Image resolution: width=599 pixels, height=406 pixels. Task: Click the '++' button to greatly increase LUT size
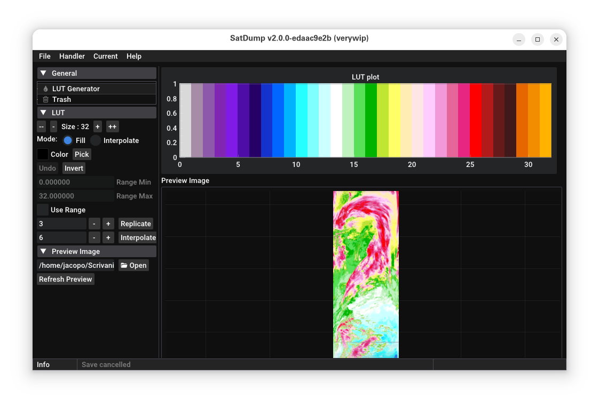click(112, 126)
